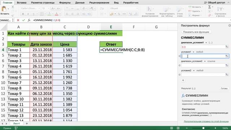This screenshot has height=130, width=231.
Task: Collapse range picker for диапазон_условия2 field
Action: pyautogui.click(x=227, y=65)
